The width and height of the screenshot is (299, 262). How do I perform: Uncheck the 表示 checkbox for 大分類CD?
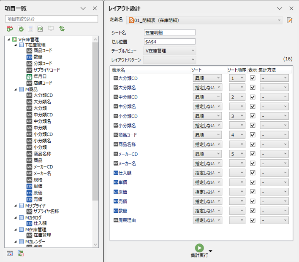pos(253,78)
